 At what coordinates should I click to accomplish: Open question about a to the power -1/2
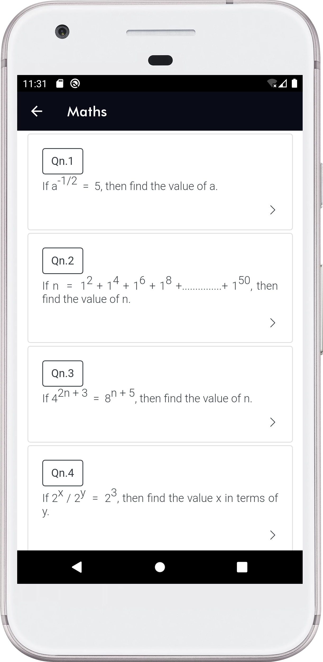click(x=130, y=186)
